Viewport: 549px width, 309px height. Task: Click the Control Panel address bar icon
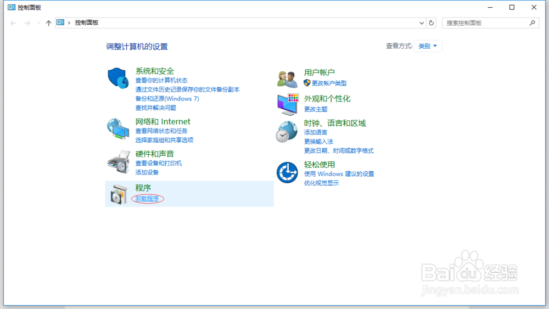60,23
